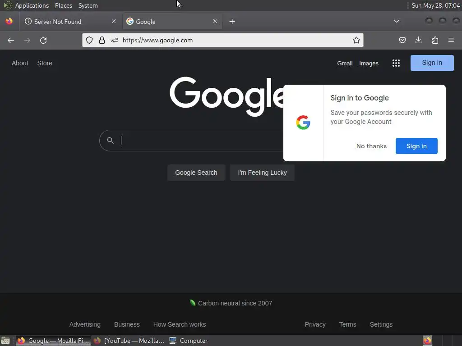Open the Gmail link
Viewport: 462px width, 346px height.
click(x=345, y=63)
